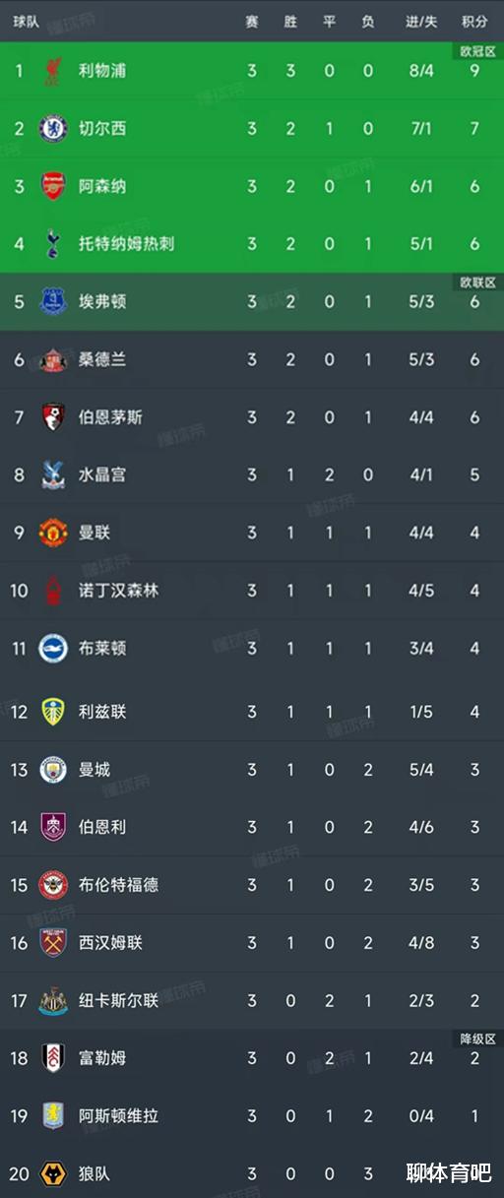This screenshot has width=504, height=1198.
Task: Select the 球队 column header
Action: click(27, 22)
